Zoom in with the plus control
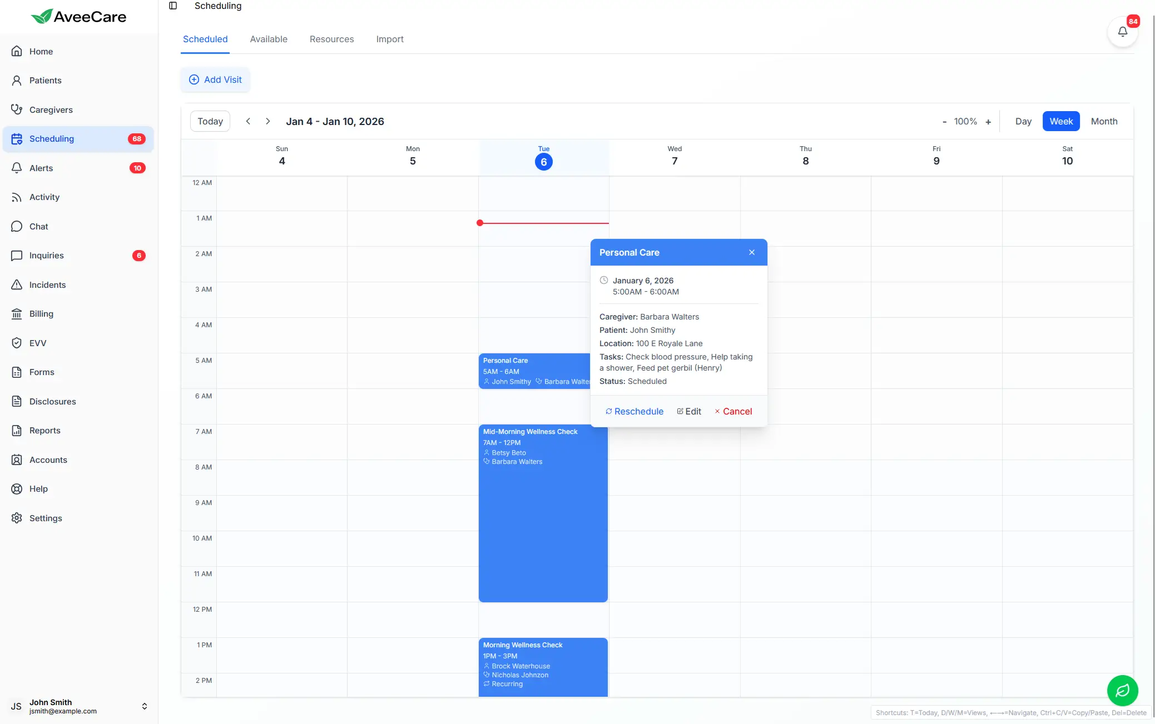This screenshot has width=1155, height=724. [989, 121]
